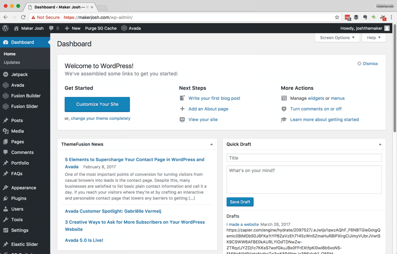Collapse the ThemeFusion News panel arrow

click(x=211, y=144)
